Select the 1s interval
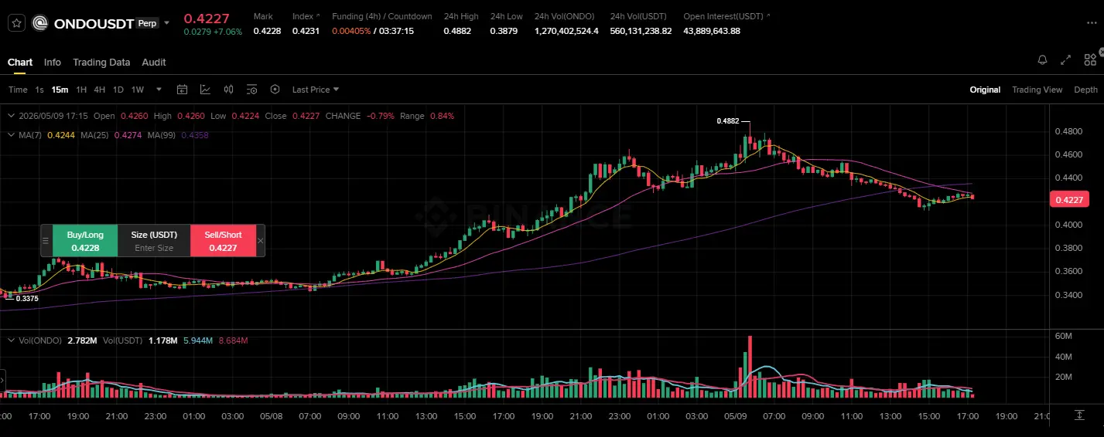The height and width of the screenshot is (437, 1104). point(39,90)
